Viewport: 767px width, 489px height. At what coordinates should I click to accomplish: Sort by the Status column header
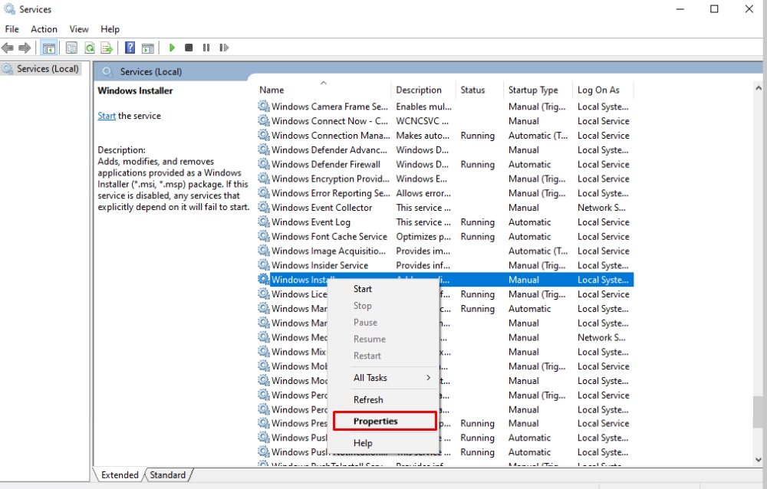479,90
